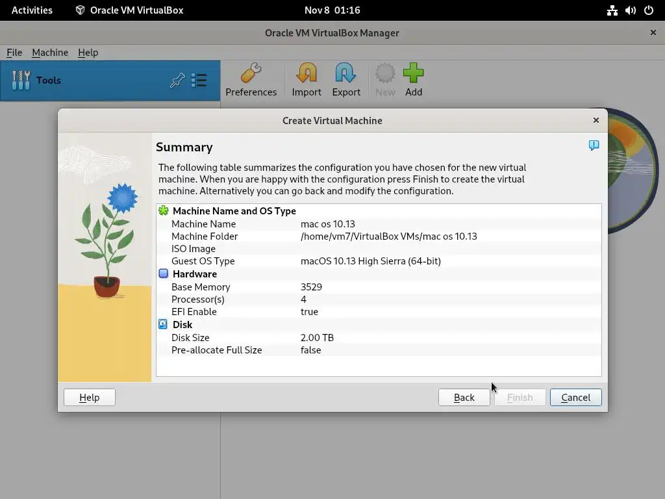Cancel the virtual machine creation
665x499 pixels.
[575, 397]
